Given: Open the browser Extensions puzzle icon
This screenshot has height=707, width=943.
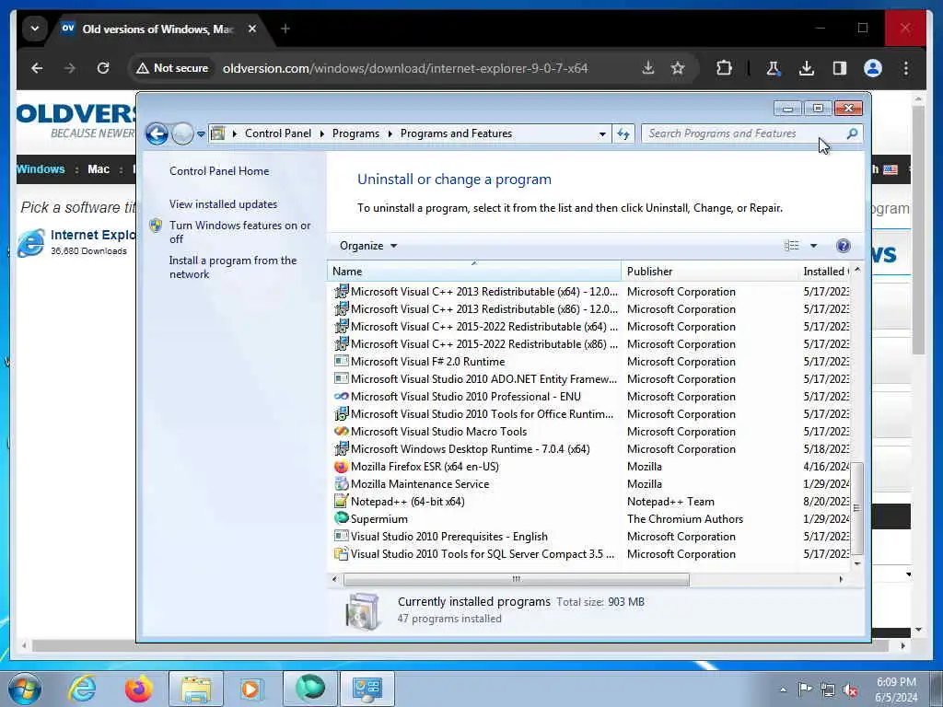Looking at the screenshot, I should 724,68.
